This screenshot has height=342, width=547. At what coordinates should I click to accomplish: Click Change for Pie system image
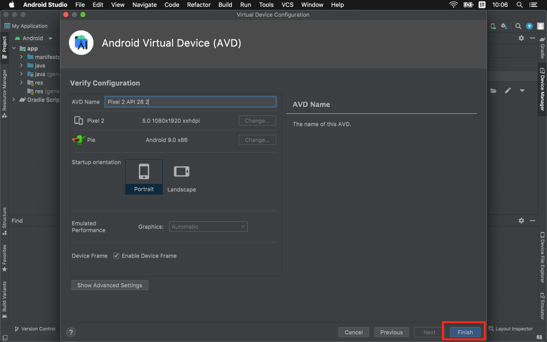coord(257,140)
